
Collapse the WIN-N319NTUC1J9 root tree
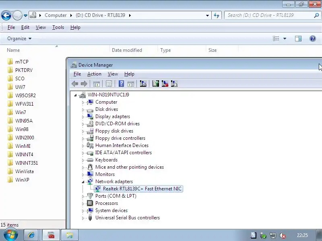75,95
